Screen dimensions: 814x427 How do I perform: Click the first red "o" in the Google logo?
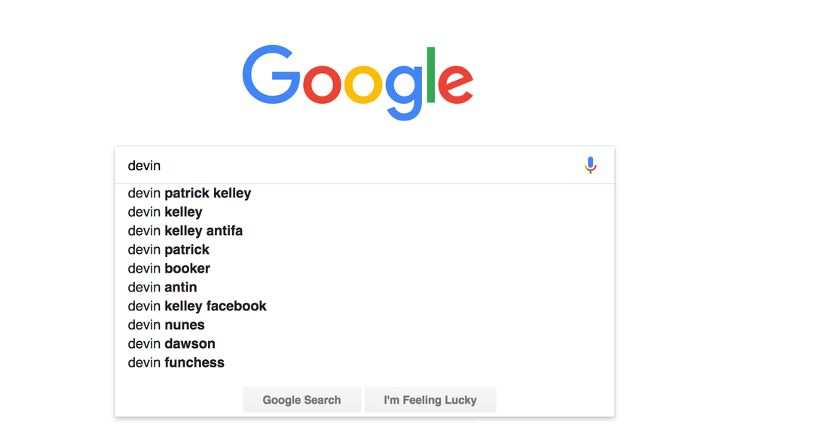click(x=323, y=84)
